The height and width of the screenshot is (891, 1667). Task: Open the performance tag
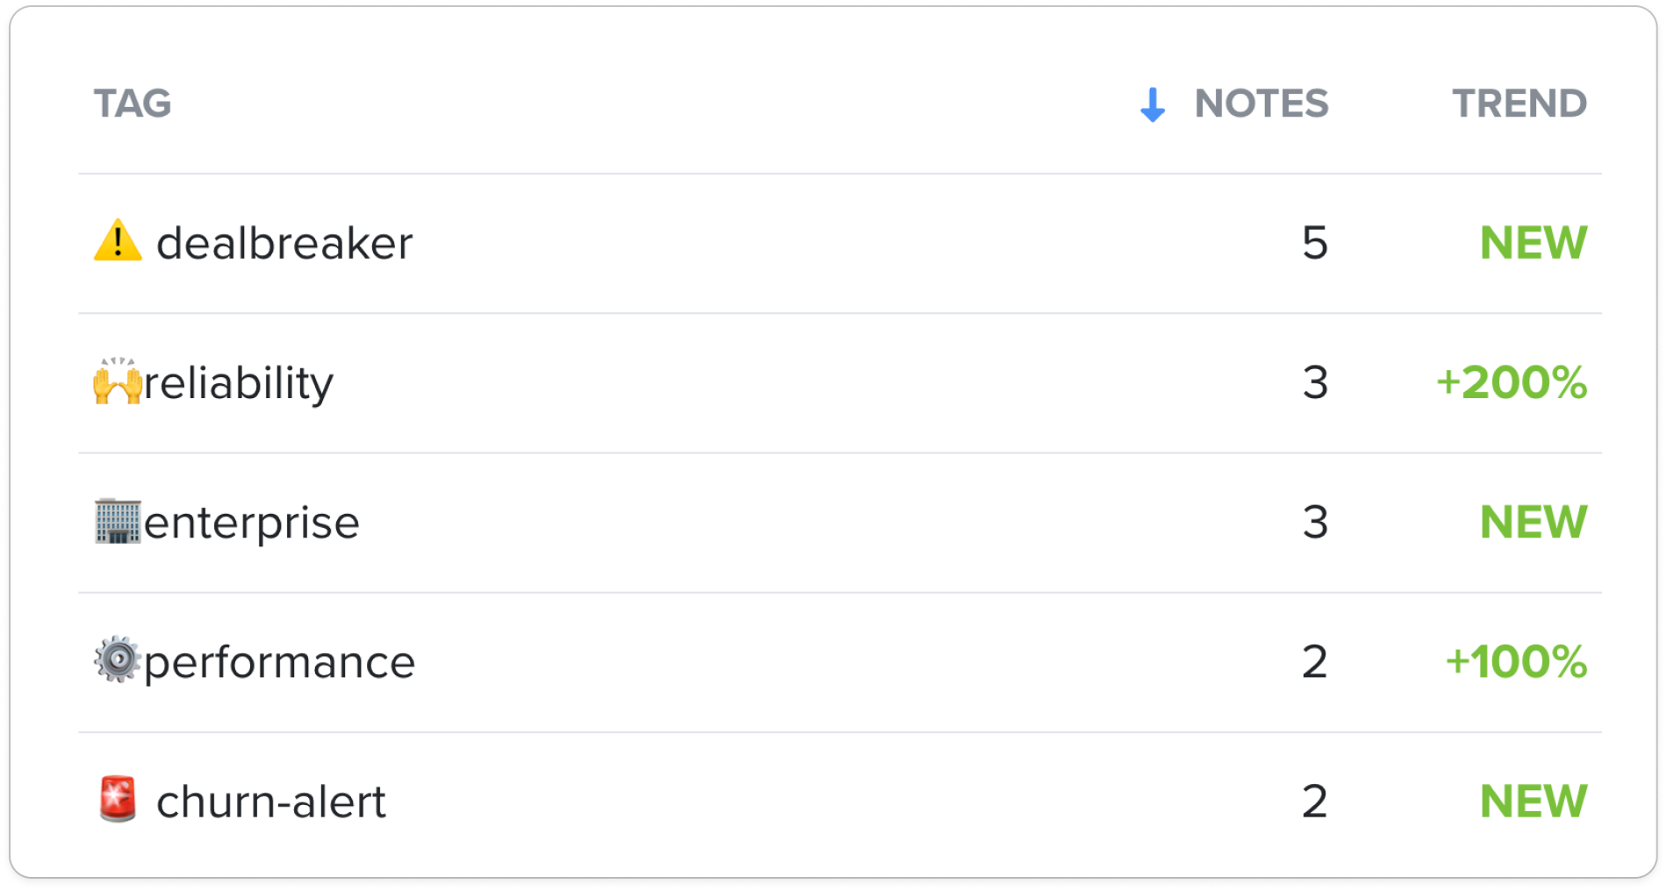point(279,664)
